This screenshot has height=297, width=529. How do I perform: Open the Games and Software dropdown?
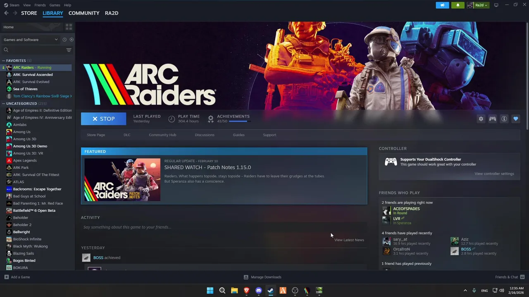click(x=31, y=40)
